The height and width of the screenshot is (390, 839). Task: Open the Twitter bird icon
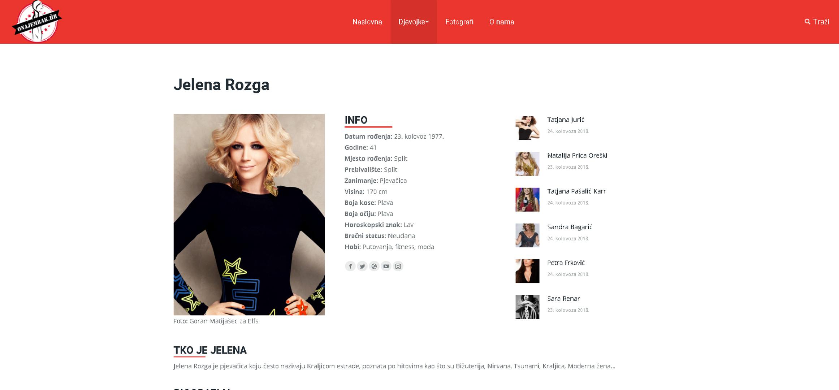tap(362, 266)
